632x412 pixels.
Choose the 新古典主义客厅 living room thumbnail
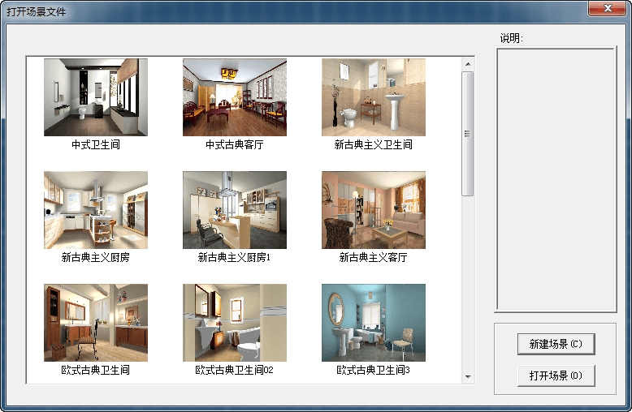(x=374, y=210)
